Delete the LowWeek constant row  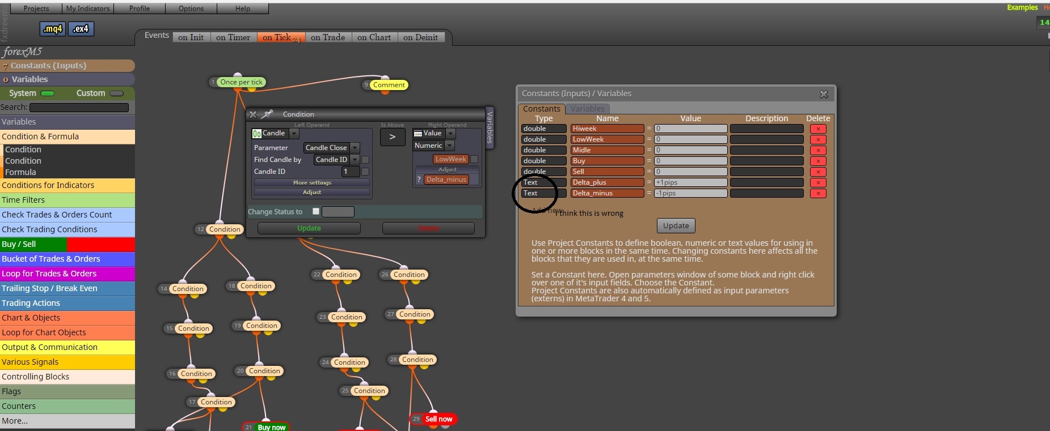(x=818, y=139)
